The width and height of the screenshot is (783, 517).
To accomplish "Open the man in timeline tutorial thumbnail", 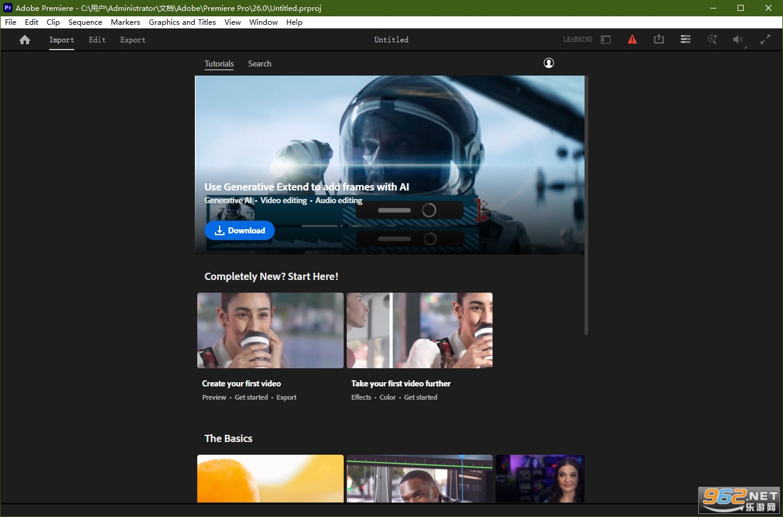I will (419, 479).
